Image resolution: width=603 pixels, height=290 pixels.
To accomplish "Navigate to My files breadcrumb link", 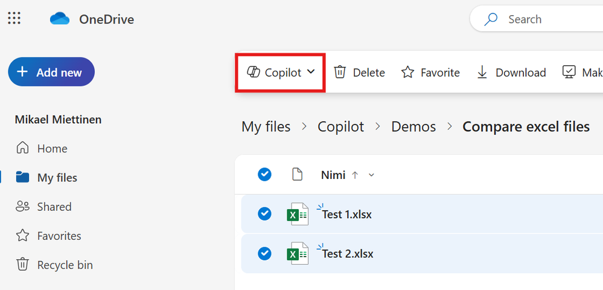I will 266,127.
